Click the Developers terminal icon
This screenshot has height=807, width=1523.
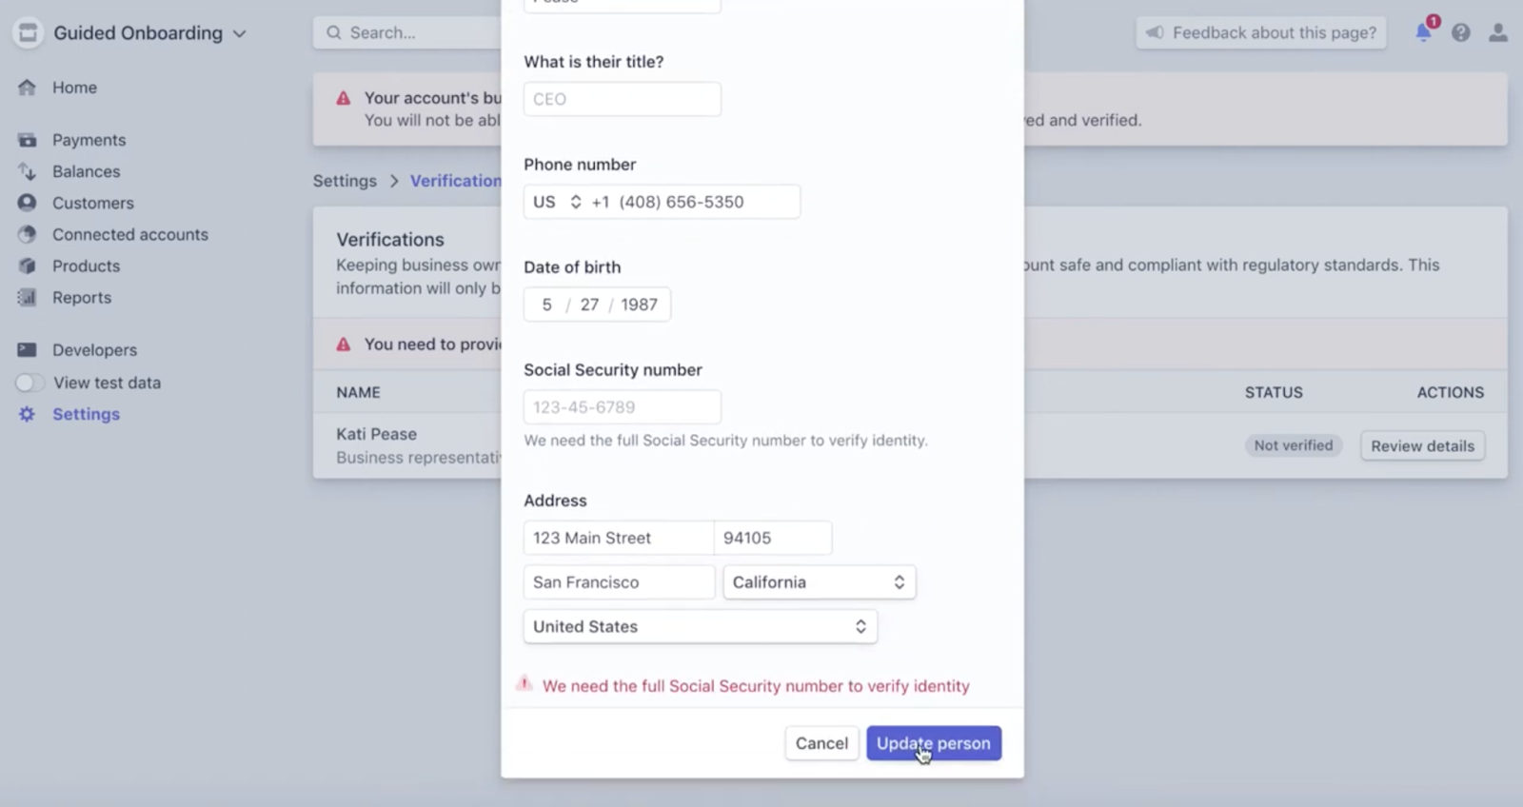tap(27, 349)
